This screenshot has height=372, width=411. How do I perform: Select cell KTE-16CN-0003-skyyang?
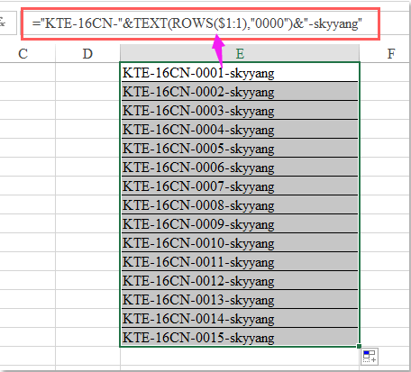click(x=240, y=110)
